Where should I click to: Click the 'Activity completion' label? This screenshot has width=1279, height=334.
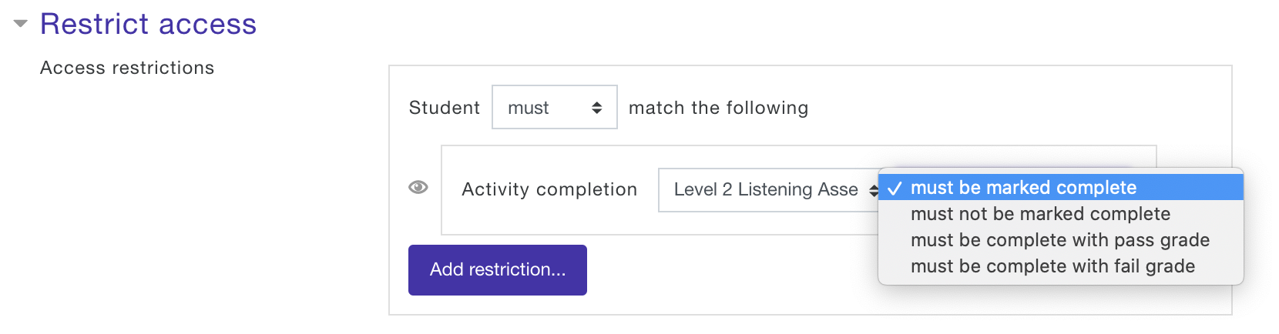(549, 189)
